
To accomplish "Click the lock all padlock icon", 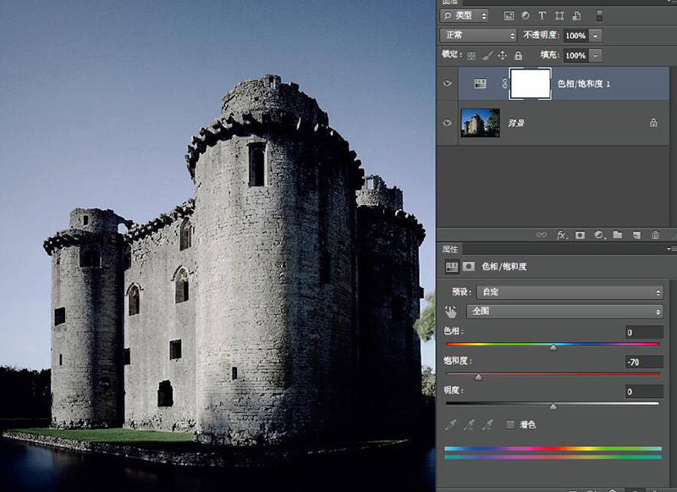I will coord(518,55).
